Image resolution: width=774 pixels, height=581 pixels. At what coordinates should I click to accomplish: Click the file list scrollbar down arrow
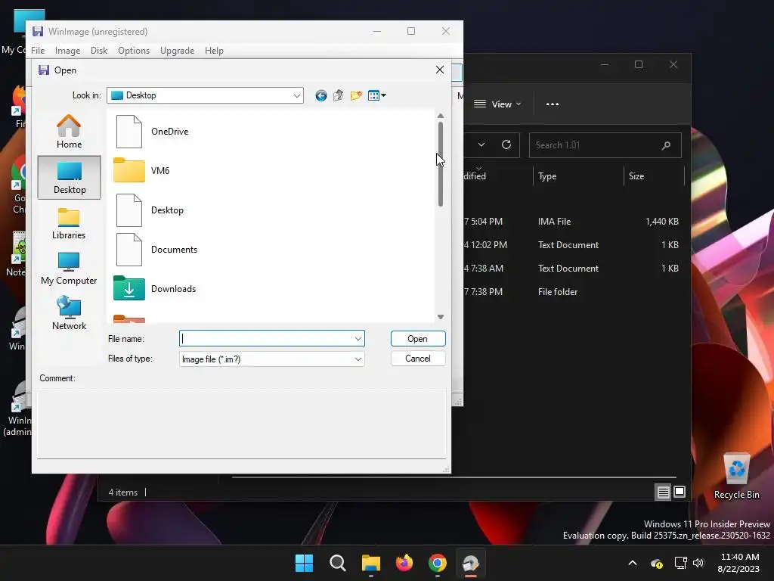click(x=441, y=317)
